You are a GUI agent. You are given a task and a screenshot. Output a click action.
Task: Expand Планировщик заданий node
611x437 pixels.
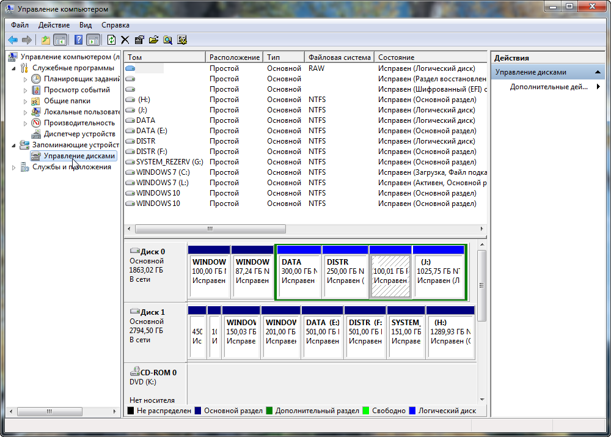(x=25, y=79)
